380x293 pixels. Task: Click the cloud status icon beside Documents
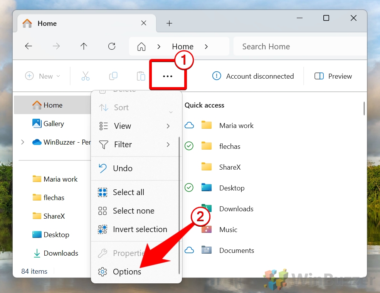(189, 250)
